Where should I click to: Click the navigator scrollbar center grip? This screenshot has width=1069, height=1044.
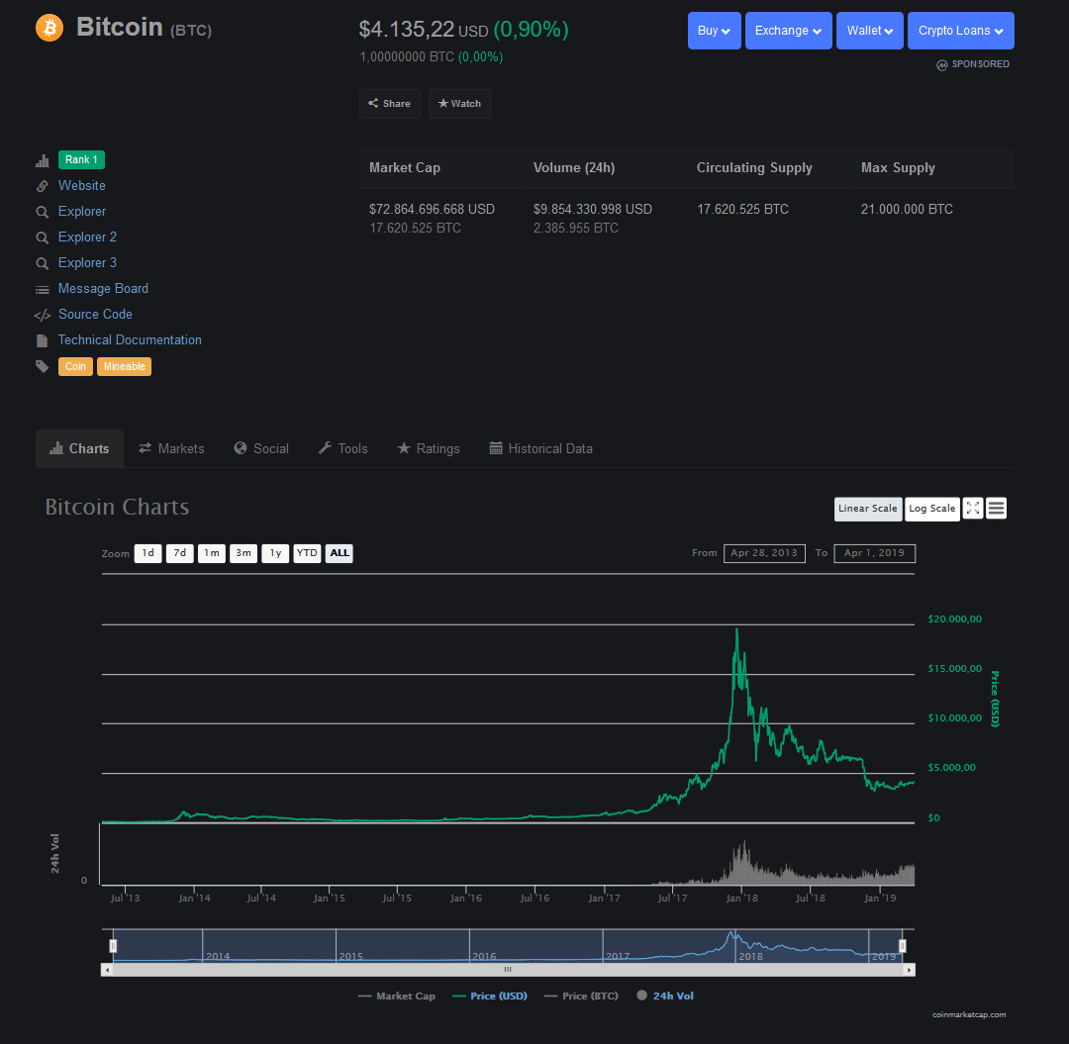pyautogui.click(x=508, y=970)
